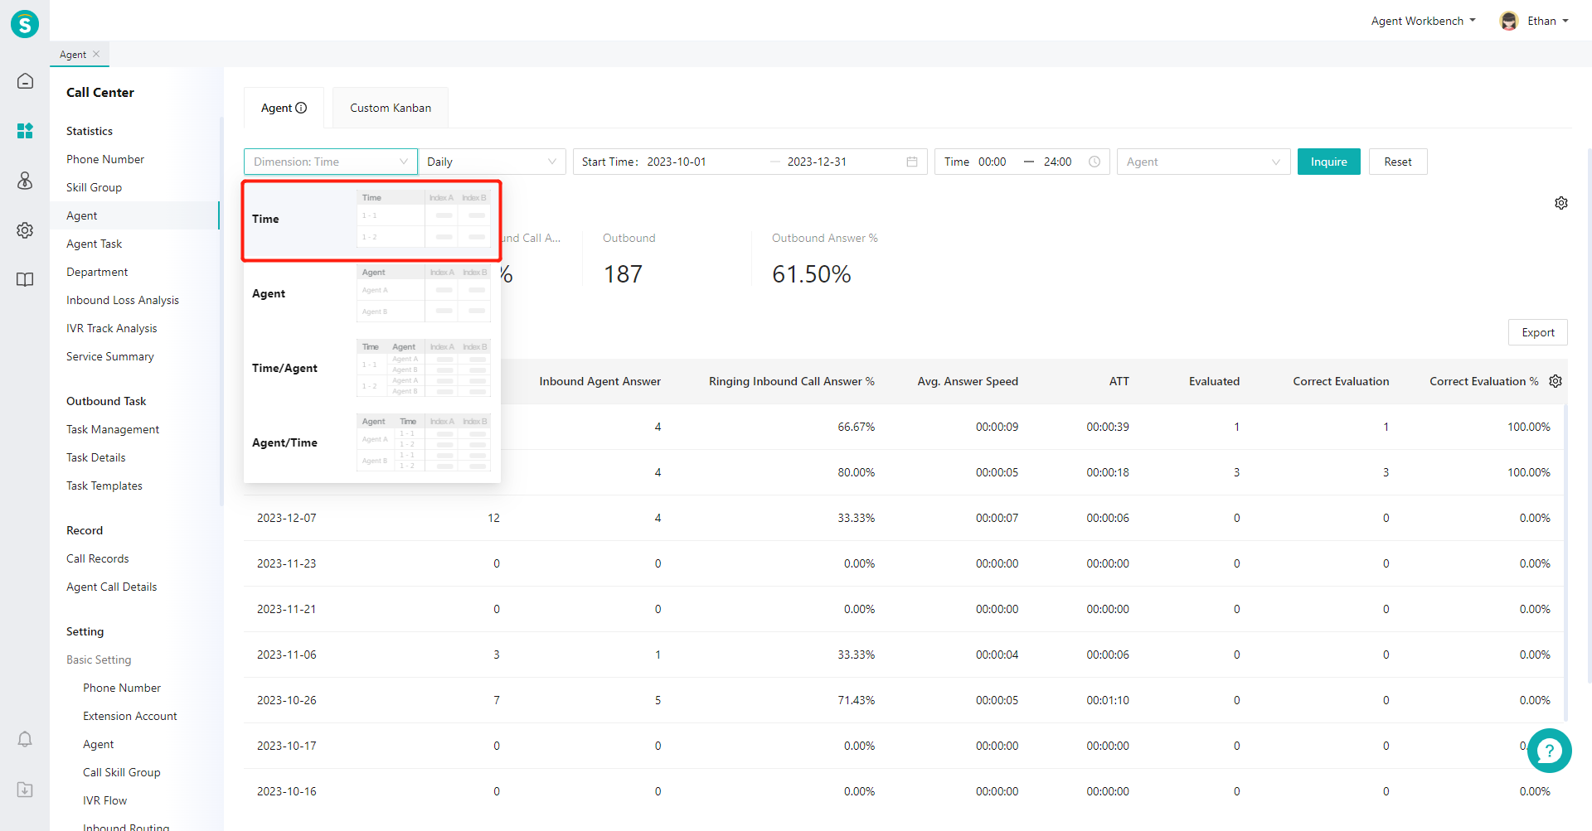Close the Agent page tab
The image size is (1592, 831).
click(x=96, y=54)
